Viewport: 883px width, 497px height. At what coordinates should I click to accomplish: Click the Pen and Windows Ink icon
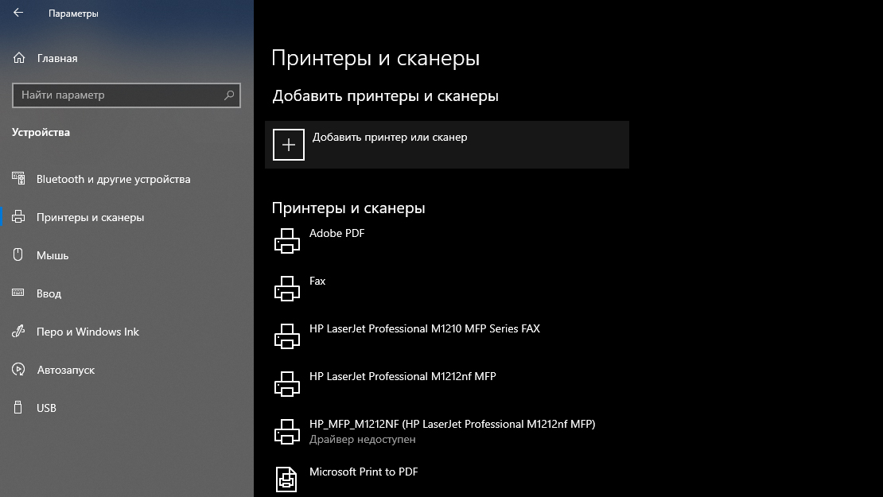18,331
